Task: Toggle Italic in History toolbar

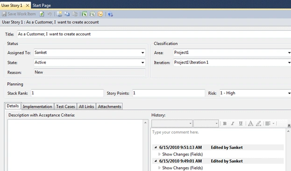Action: (x=233, y=124)
